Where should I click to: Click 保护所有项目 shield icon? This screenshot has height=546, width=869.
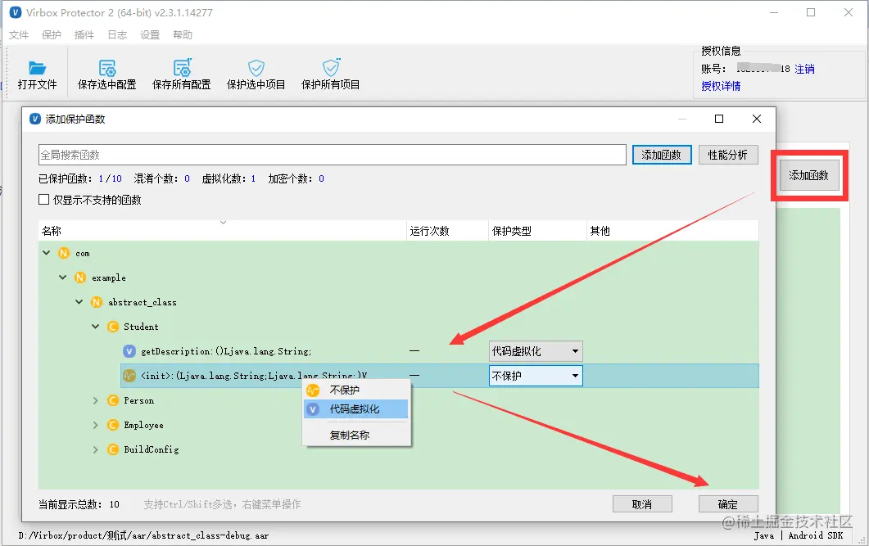331,68
